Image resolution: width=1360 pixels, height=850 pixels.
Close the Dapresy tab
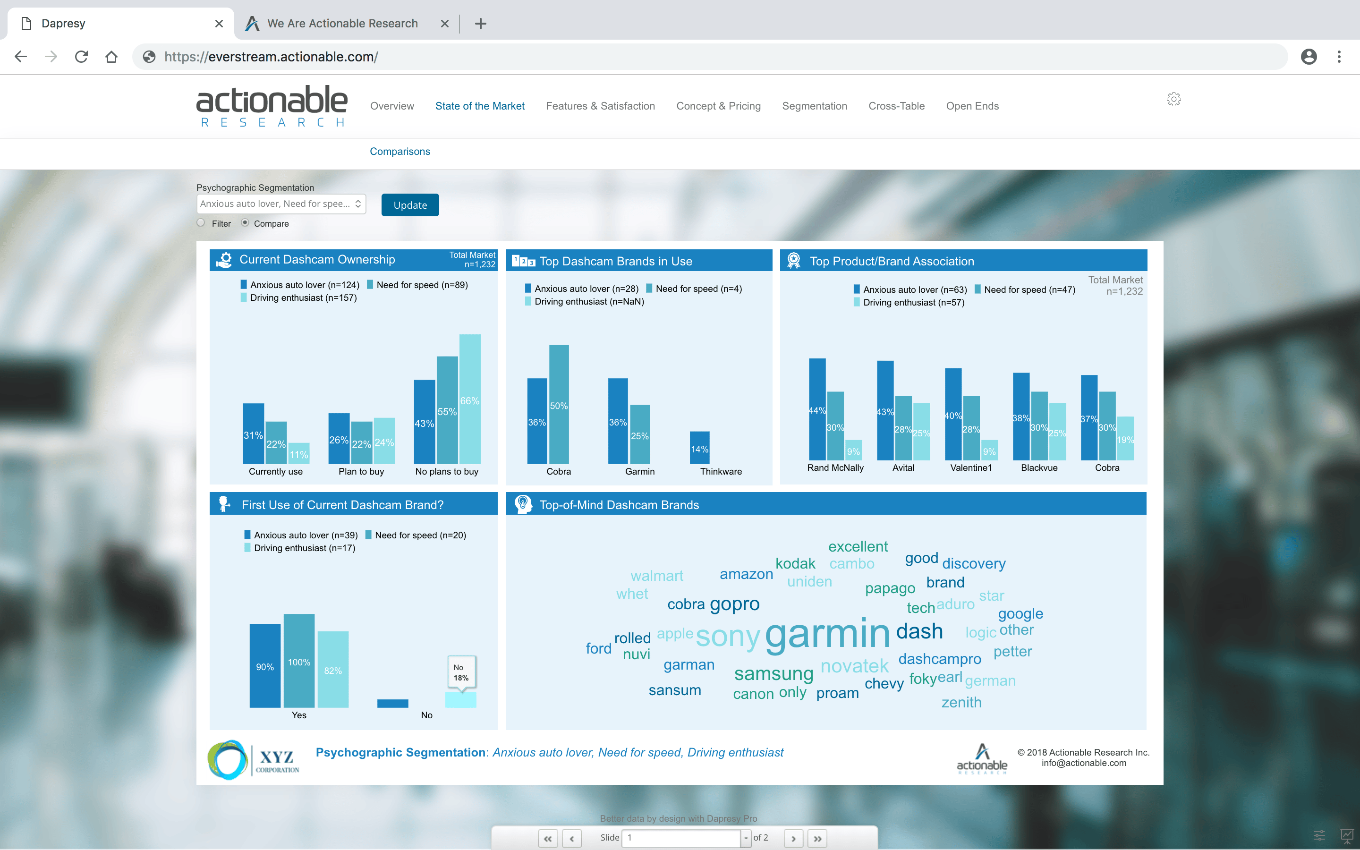tap(219, 24)
